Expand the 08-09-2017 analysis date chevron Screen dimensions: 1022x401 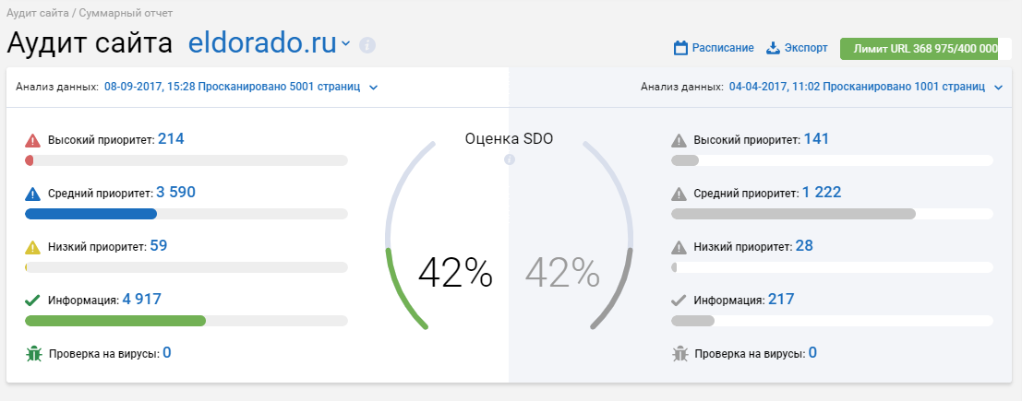click(374, 88)
